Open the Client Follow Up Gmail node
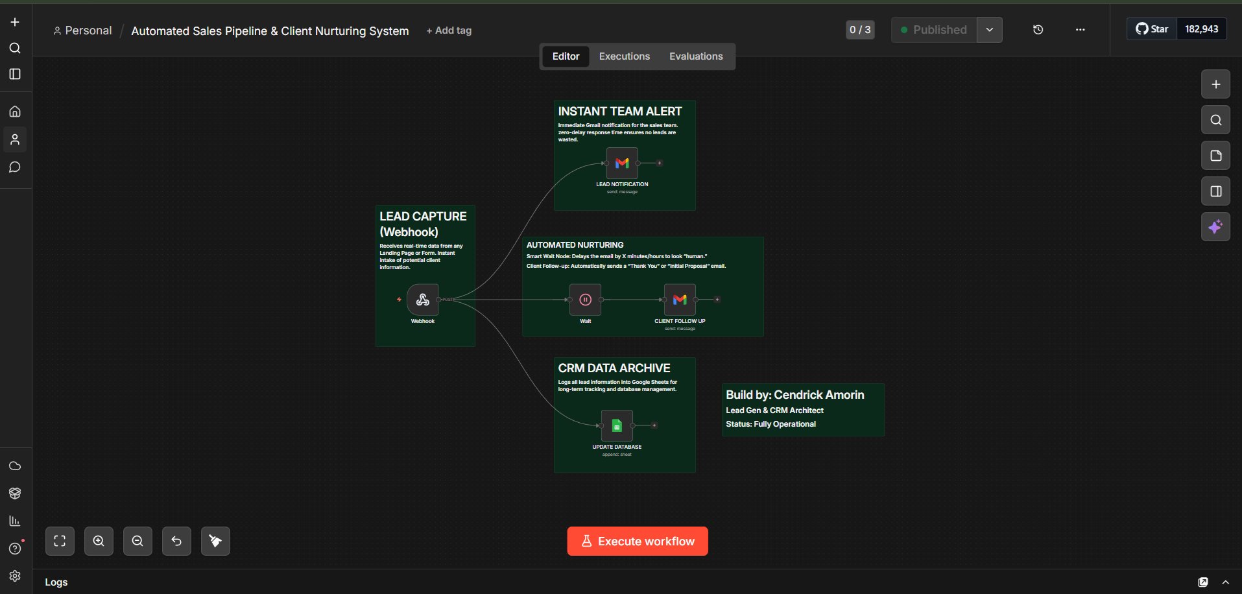 [679, 300]
